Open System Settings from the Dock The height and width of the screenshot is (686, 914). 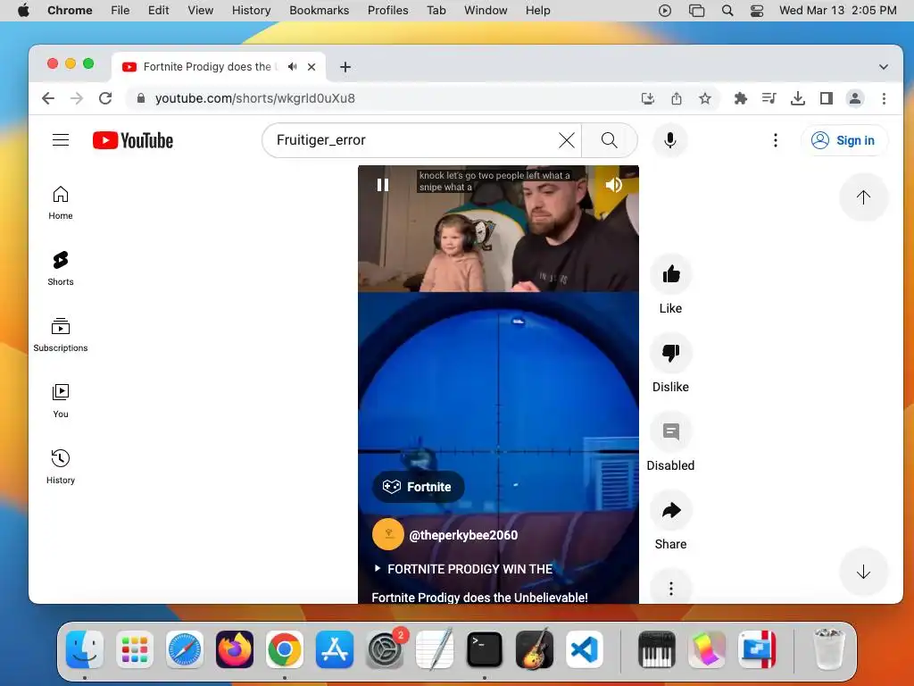(385, 648)
